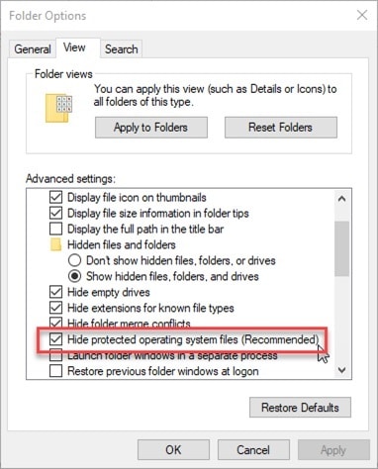Enable Display the full path in title bar
The image size is (378, 469).
[55, 229]
